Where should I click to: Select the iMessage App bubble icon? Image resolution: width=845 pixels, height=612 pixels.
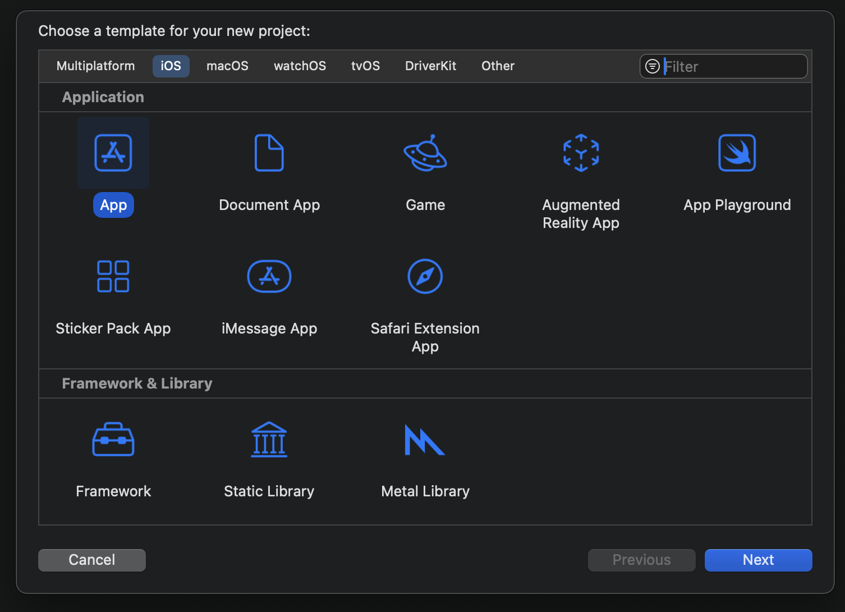click(269, 276)
